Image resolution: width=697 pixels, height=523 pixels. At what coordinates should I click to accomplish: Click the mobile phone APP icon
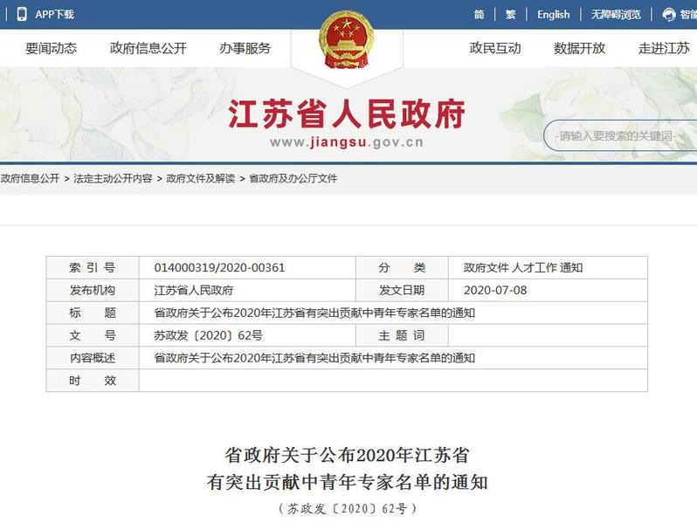coord(21,14)
